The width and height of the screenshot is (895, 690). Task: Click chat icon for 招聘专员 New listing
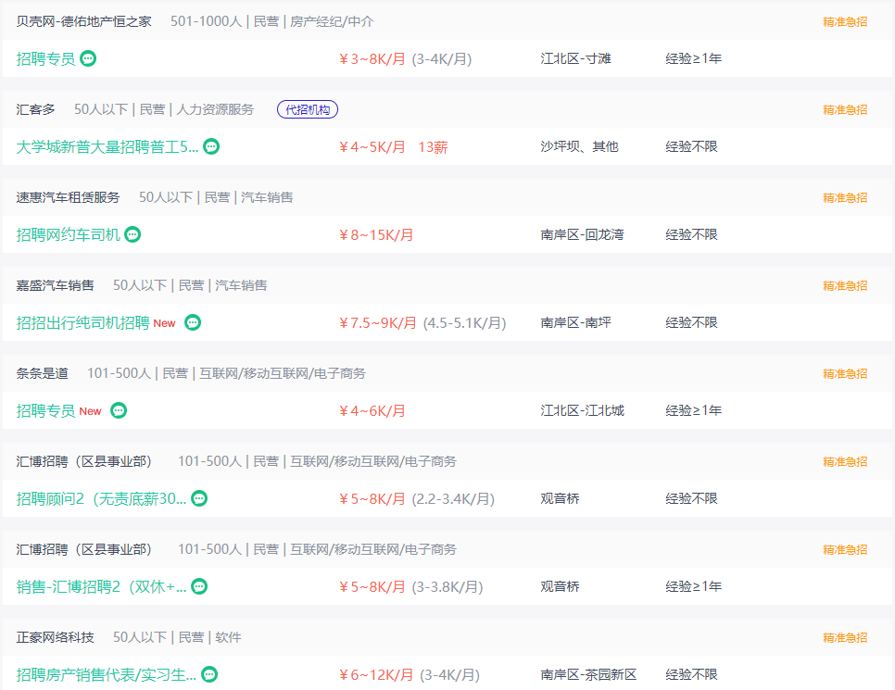point(119,410)
